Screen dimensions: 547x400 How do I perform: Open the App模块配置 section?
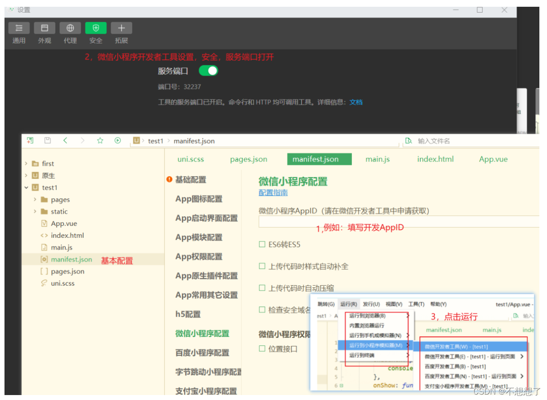tap(199, 237)
